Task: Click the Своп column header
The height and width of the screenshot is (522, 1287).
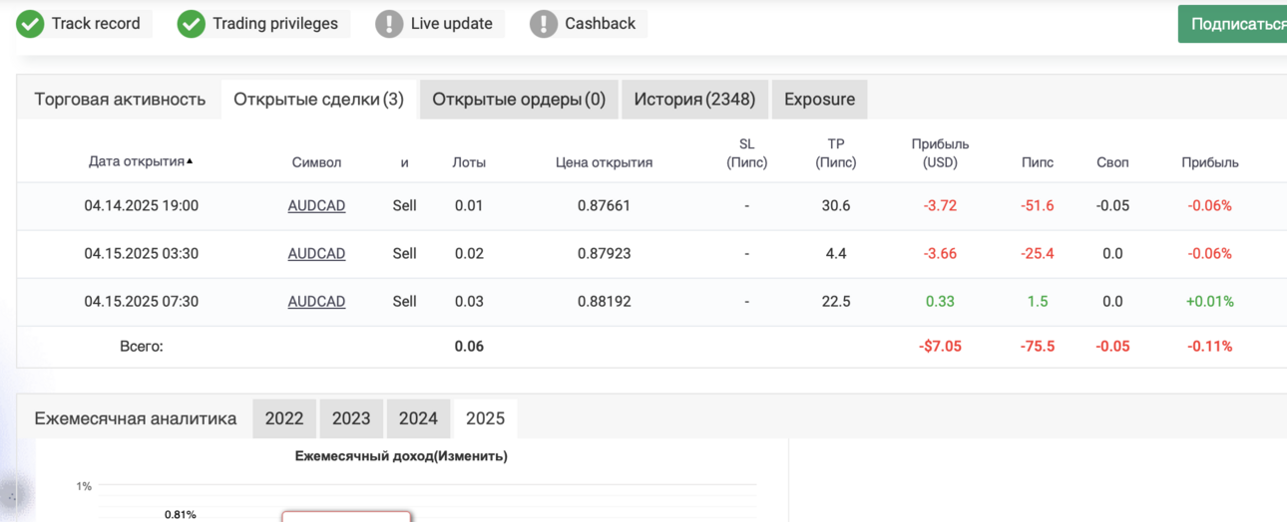Action: click(x=1112, y=162)
